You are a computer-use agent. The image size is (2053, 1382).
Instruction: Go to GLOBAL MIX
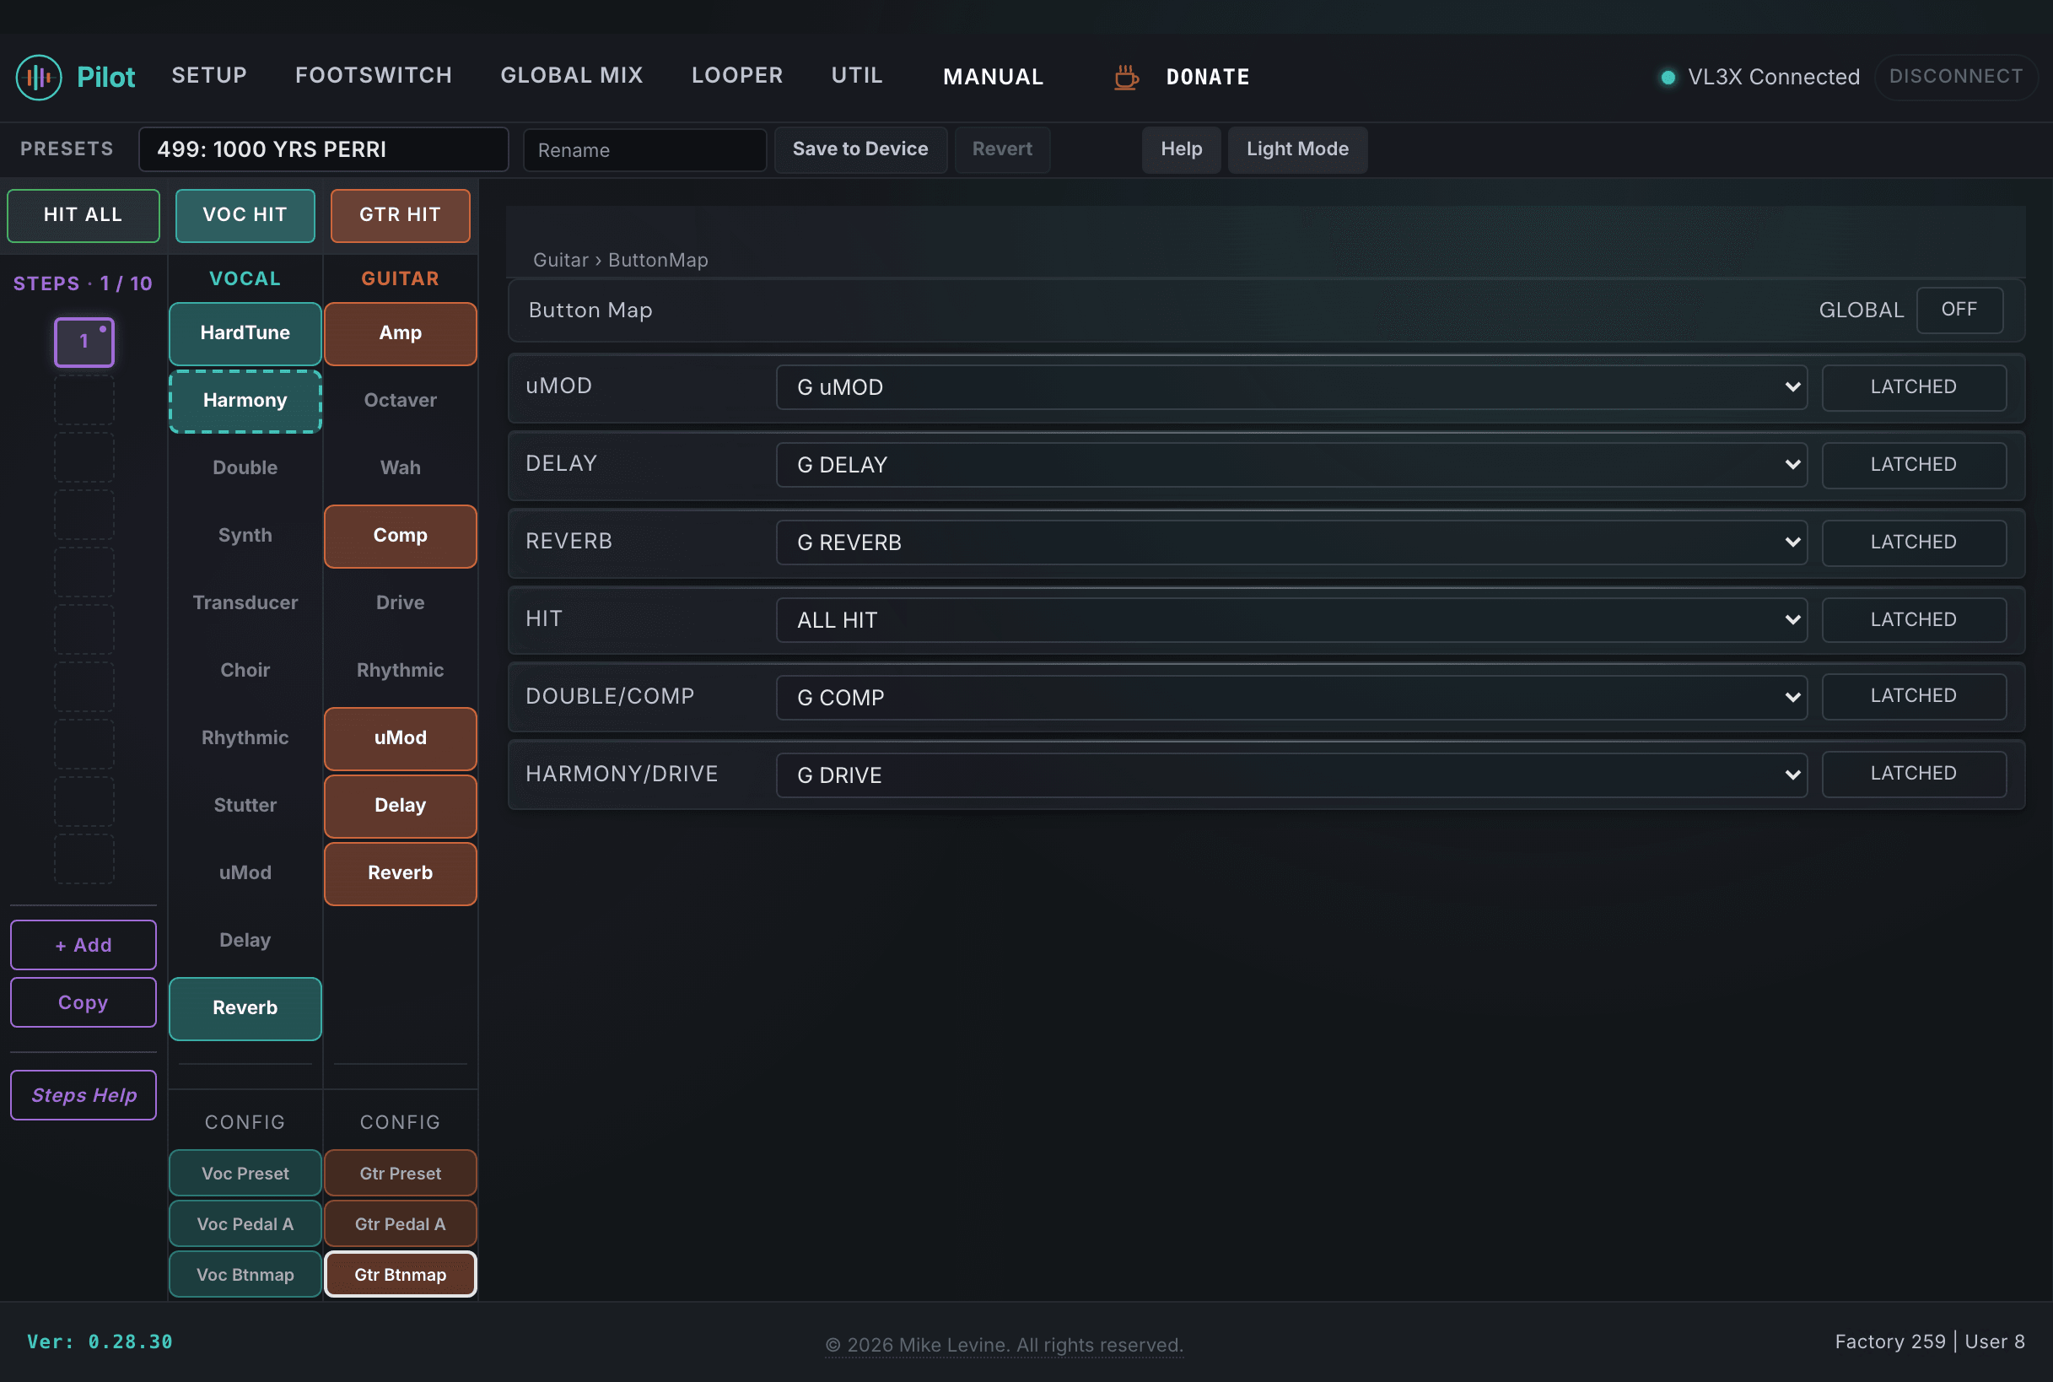coord(572,76)
